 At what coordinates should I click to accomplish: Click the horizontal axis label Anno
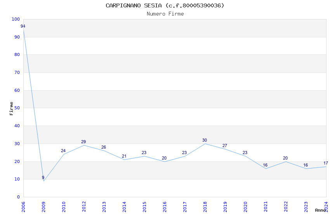coord(320,210)
